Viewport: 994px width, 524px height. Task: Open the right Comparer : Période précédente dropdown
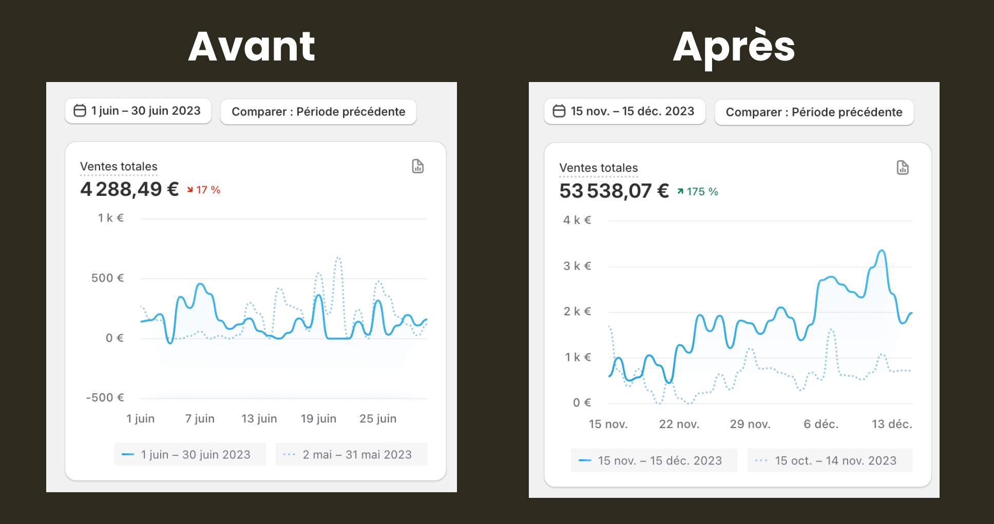[814, 112]
